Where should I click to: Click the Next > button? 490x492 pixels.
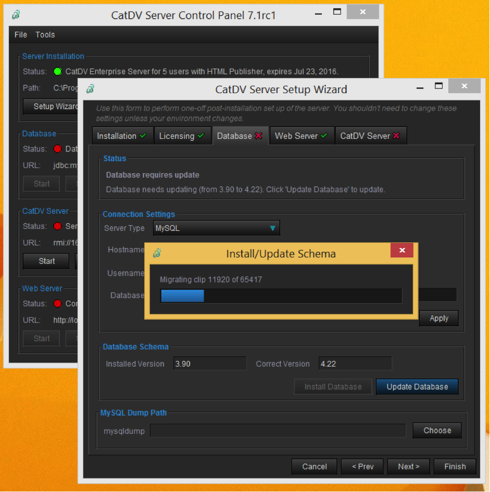tap(408, 467)
